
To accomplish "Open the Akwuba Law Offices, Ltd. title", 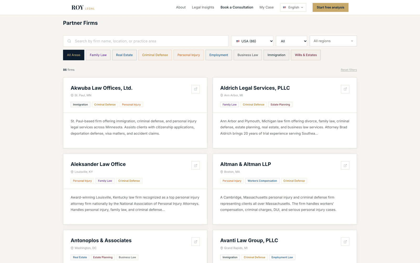I will pyautogui.click(x=102, y=88).
